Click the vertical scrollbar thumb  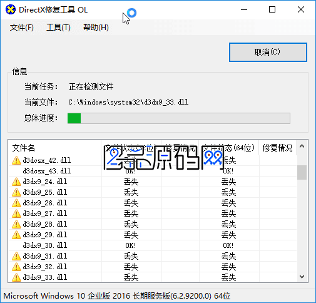[x=302, y=172]
